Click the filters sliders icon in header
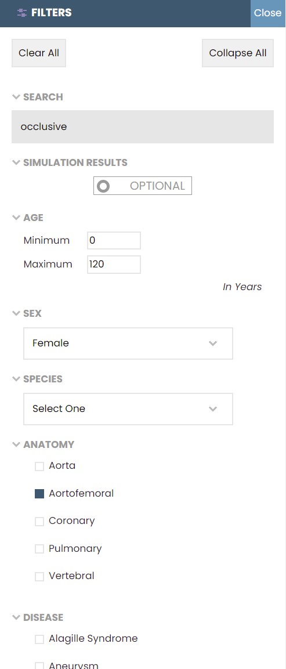This screenshot has height=669, width=286. click(x=22, y=13)
